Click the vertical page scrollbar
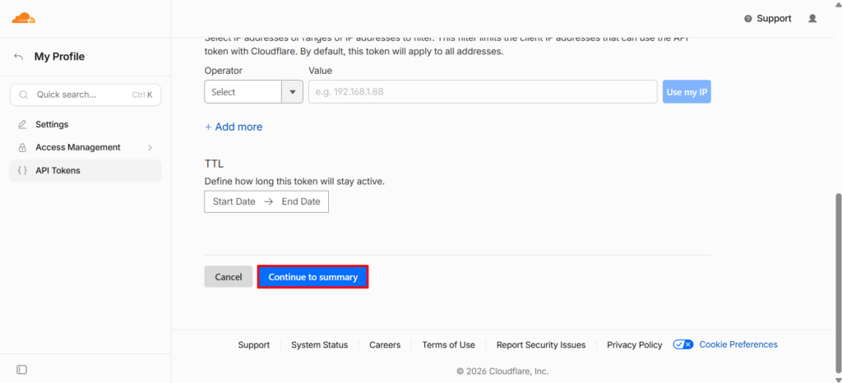Image resolution: width=842 pixels, height=383 pixels. 838,282
